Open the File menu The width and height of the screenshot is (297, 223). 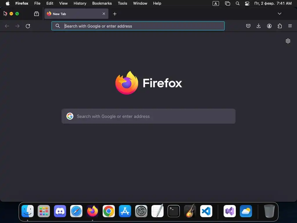[x=37, y=3]
